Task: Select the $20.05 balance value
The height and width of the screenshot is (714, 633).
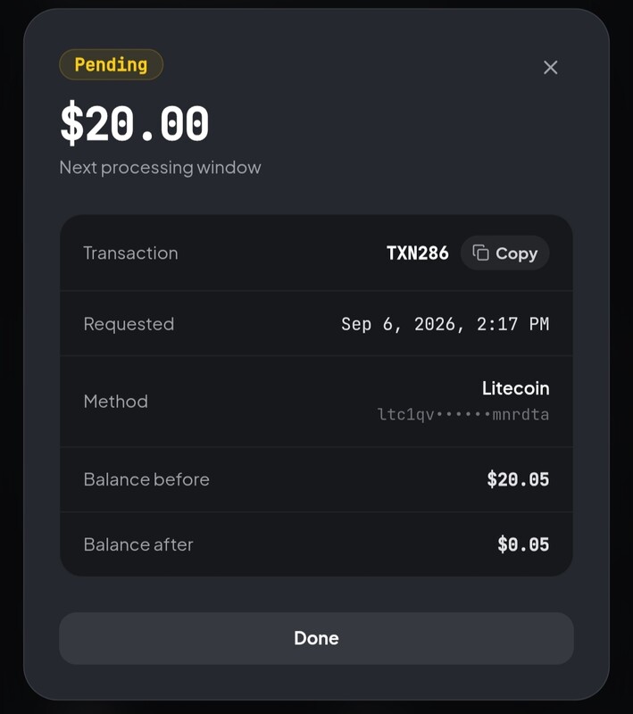Action: [x=518, y=479]
